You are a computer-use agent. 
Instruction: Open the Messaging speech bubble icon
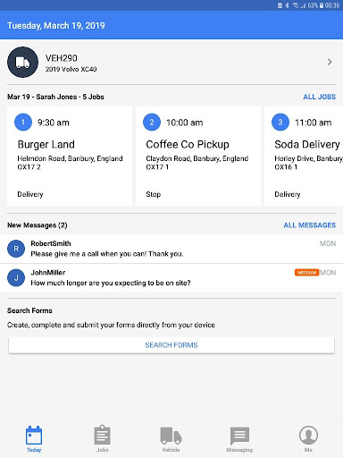(239, 436)
